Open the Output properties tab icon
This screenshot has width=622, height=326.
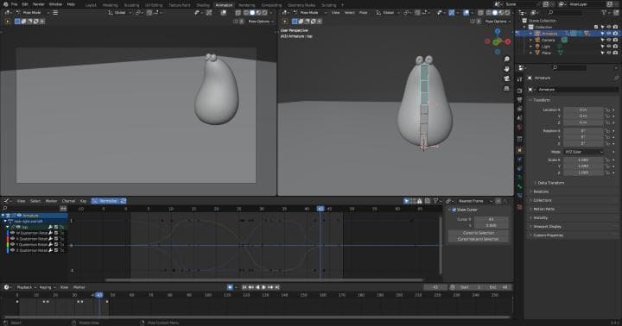[x=520, y=99]
